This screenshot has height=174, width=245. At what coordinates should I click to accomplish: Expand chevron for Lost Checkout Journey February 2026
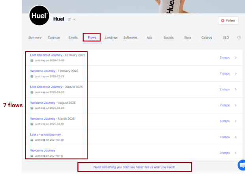(x=236, y=58)
